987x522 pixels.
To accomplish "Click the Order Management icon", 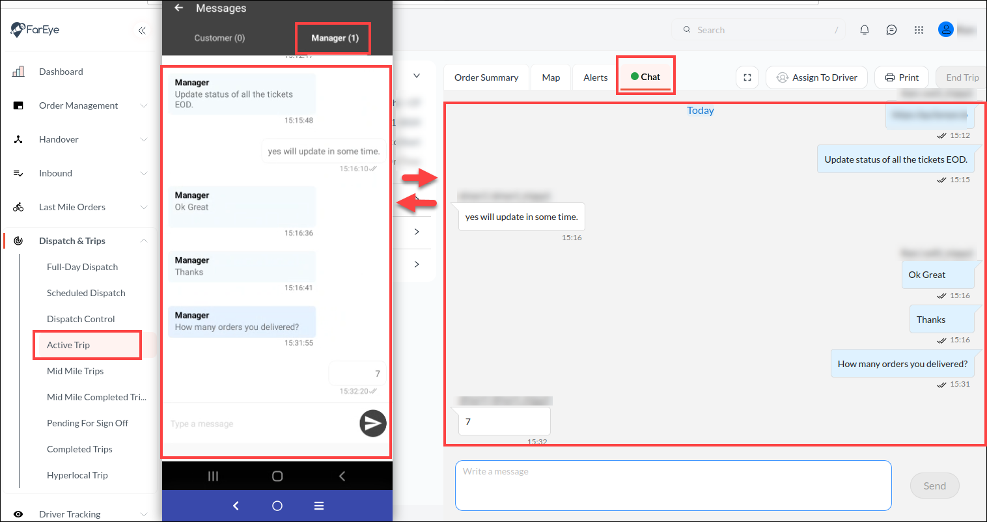I will click(18, 105).
